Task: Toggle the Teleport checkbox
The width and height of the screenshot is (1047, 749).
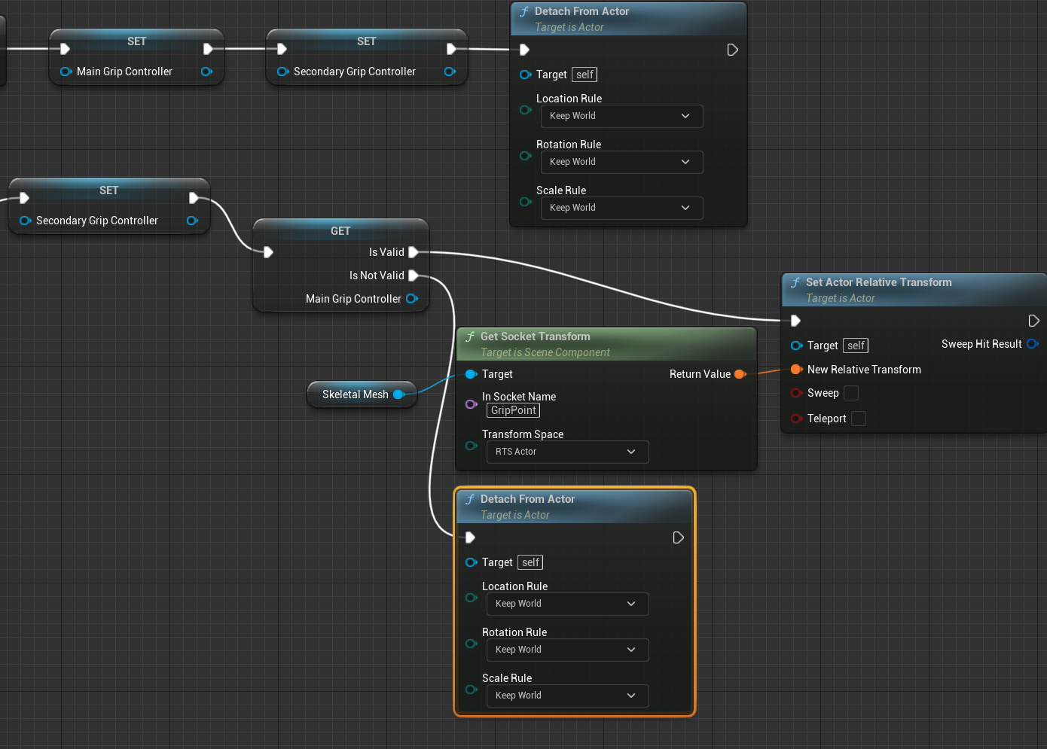Action: tap(859, 419)
